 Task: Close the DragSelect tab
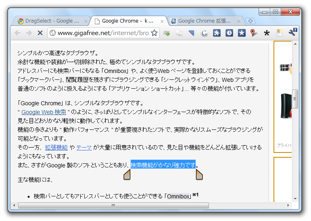[x=86, y=21]
